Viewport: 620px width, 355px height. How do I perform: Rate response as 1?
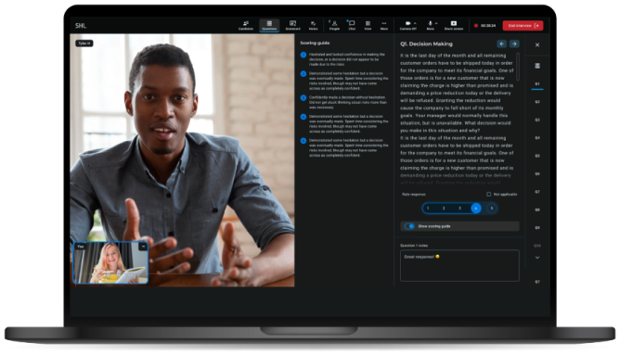click(x=428, y=209)
